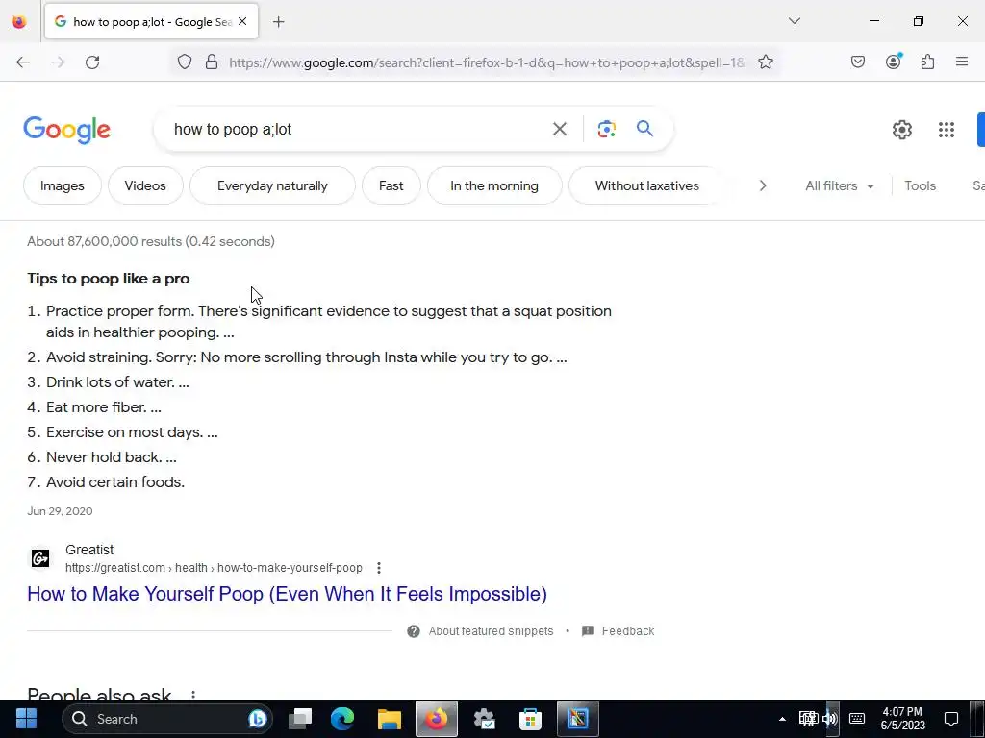Send Feedback on the snippet
Viewport: 985px width, 738px height.
click(619, 631)
